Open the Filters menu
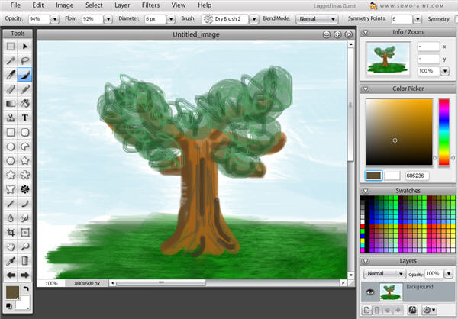This screenshot has height=319, width=458. click(150, 5)
